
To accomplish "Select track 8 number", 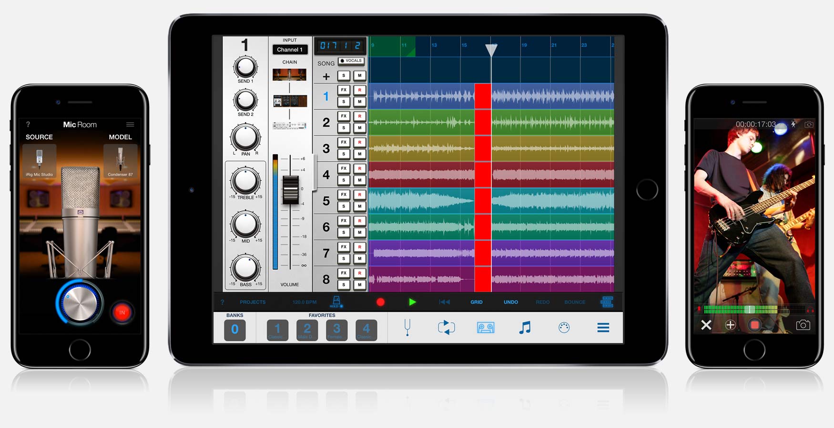I will point(326,280).
